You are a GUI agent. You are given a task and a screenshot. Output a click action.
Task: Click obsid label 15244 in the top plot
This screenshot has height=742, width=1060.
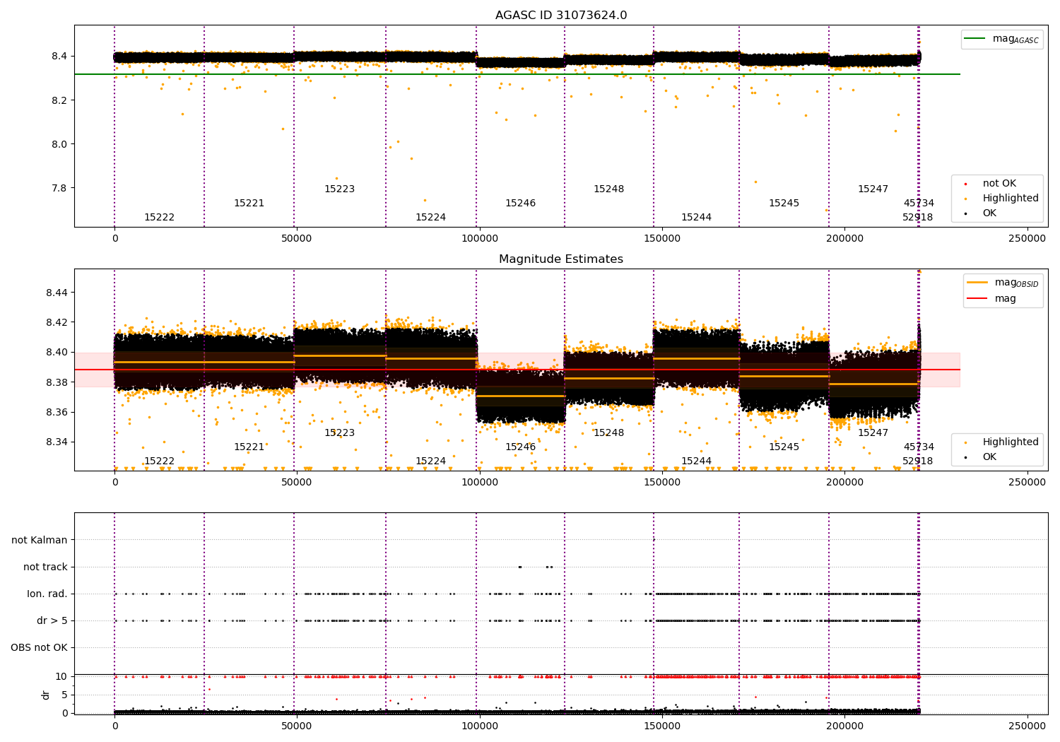pos(696,218)
